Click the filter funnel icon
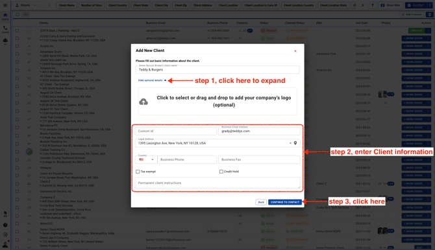Viewport: 435px width, 250px height. (373, 5)
